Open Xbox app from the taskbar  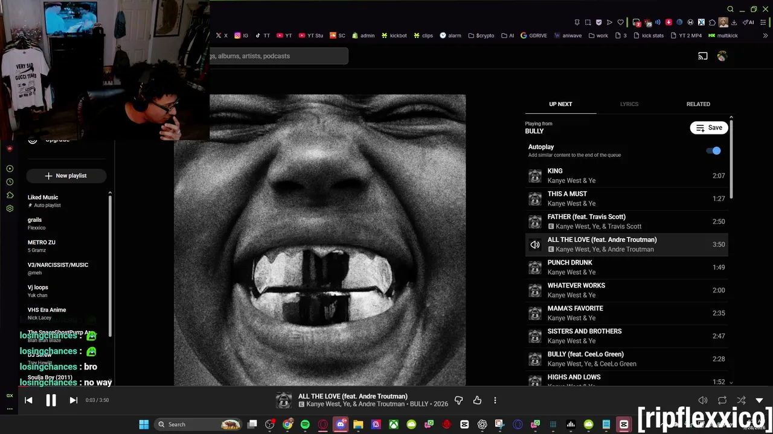(x=394, y=424)
